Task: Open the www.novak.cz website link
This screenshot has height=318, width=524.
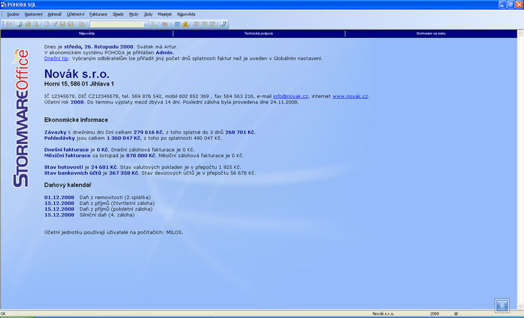Action: click(350, 96)
